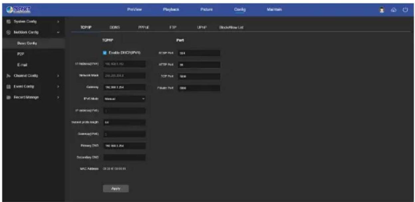Click the RTSP Port field
Viewport: 415px width, 202px height.
(199, 53)
